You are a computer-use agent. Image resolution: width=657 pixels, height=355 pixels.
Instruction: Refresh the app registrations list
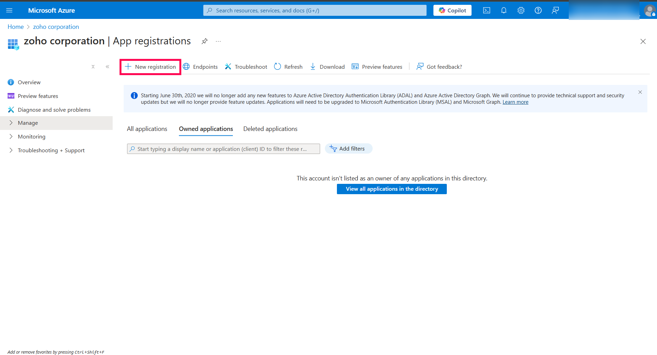tap(288, 67)
